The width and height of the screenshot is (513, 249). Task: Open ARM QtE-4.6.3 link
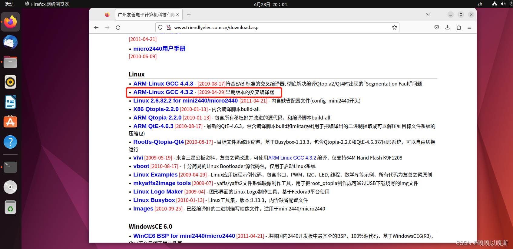click(153, 126)
